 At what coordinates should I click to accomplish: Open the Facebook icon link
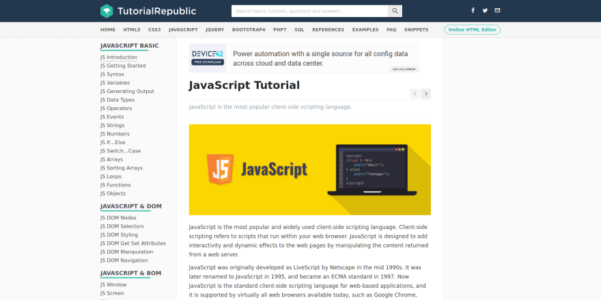tap(473, 10)
